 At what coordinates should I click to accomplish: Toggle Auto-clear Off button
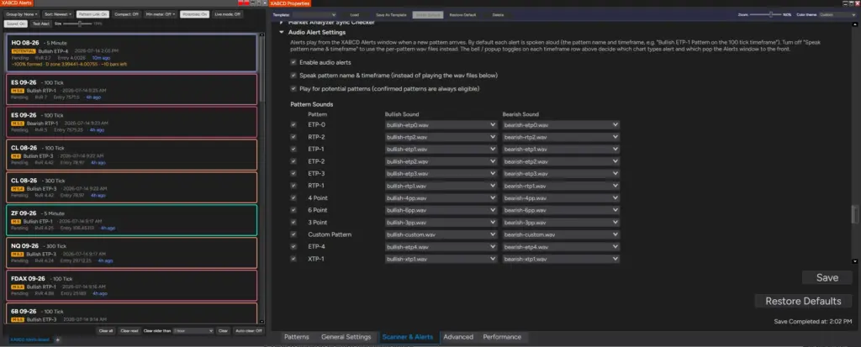pos(249,331)
